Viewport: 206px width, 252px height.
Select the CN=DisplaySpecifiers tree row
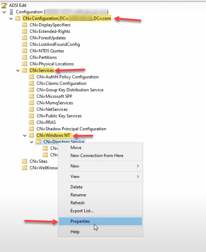coord(50,25)
